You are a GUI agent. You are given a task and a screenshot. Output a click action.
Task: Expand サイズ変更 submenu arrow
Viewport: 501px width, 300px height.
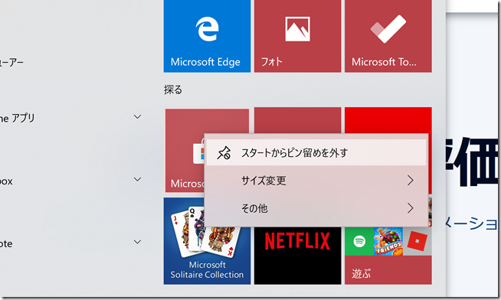(x=411, y=181)
